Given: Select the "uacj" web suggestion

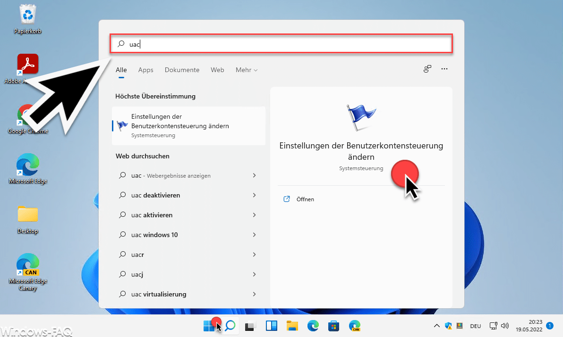Looking at the screenshot, I should pyautogui.click(x=189, y=274).
